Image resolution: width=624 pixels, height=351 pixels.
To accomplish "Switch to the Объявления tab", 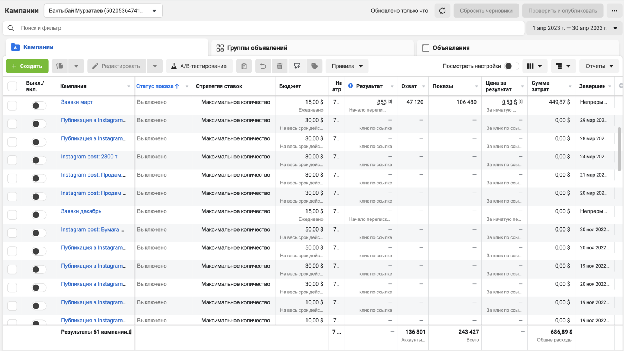I will pyautogui.click(x=518, y=48).
